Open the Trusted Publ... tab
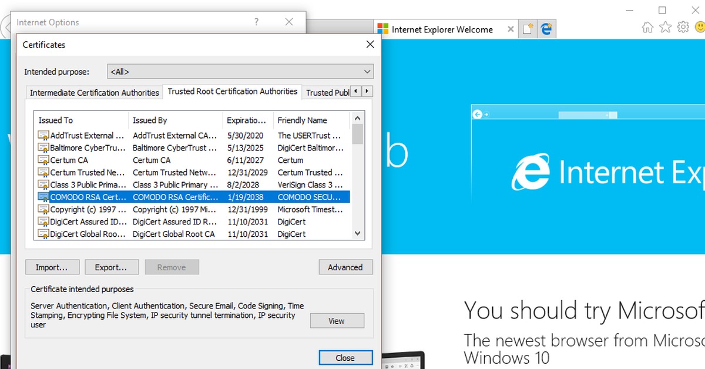 pyautogui.click(x=327, y=93)
